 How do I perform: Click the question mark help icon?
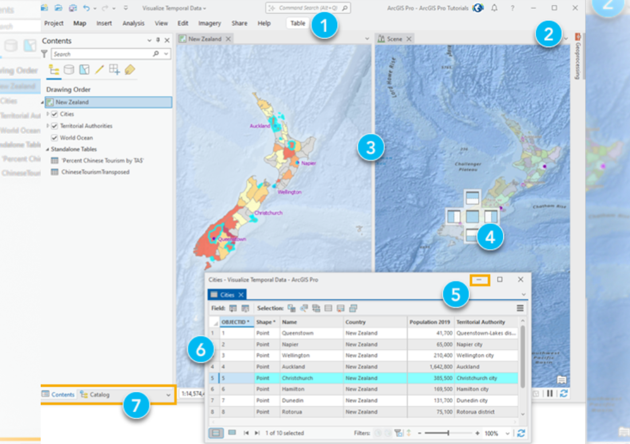point(512,8)
